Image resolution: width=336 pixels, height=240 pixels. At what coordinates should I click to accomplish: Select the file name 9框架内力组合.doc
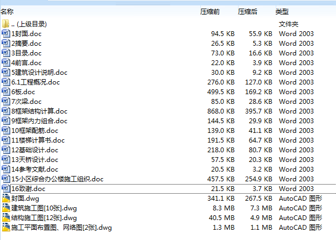[x=39, y=121]
